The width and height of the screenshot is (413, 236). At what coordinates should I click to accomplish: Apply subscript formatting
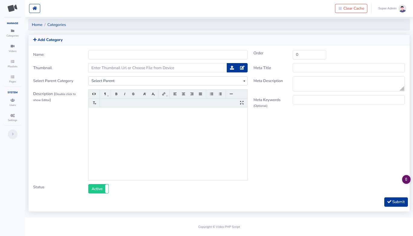coord(153,94)
